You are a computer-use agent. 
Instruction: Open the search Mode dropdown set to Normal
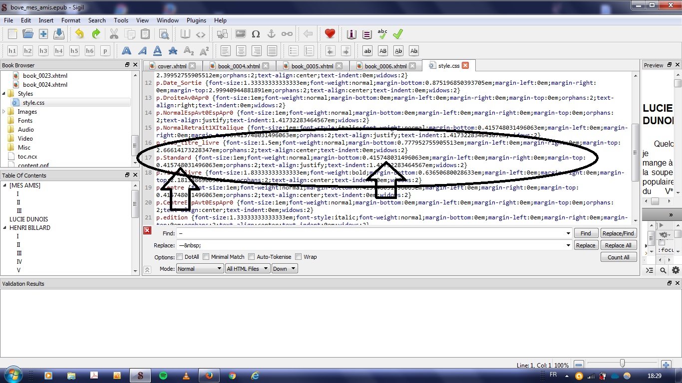[199, 268]
